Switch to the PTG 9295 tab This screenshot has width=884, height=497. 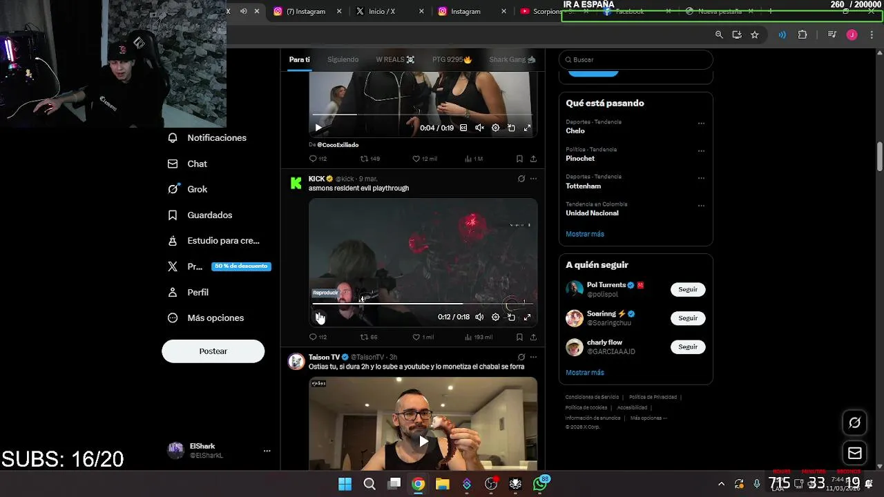point(452,59)
